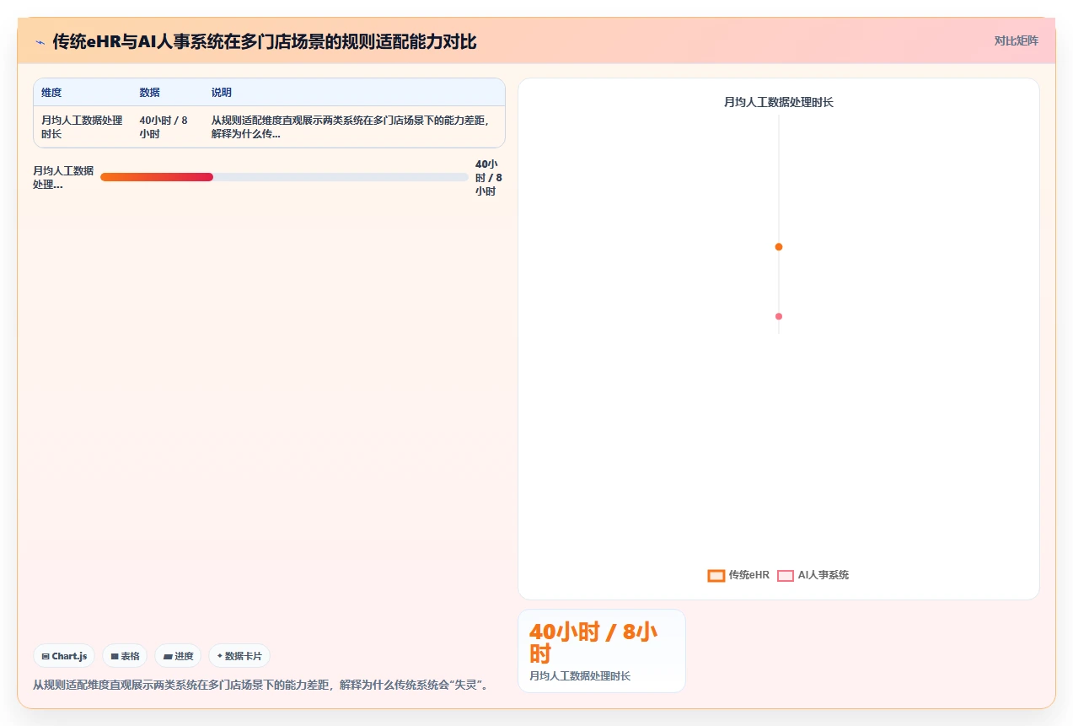The width and height of the screenshot is (1073, 726).
Task: Click the chart title 月均人工数据处理时长
Action: [x=779, y=103]
